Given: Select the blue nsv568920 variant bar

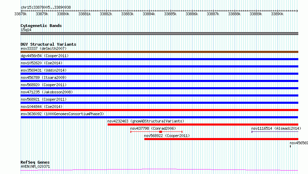Looking at the screenshot, I should 159,88.
